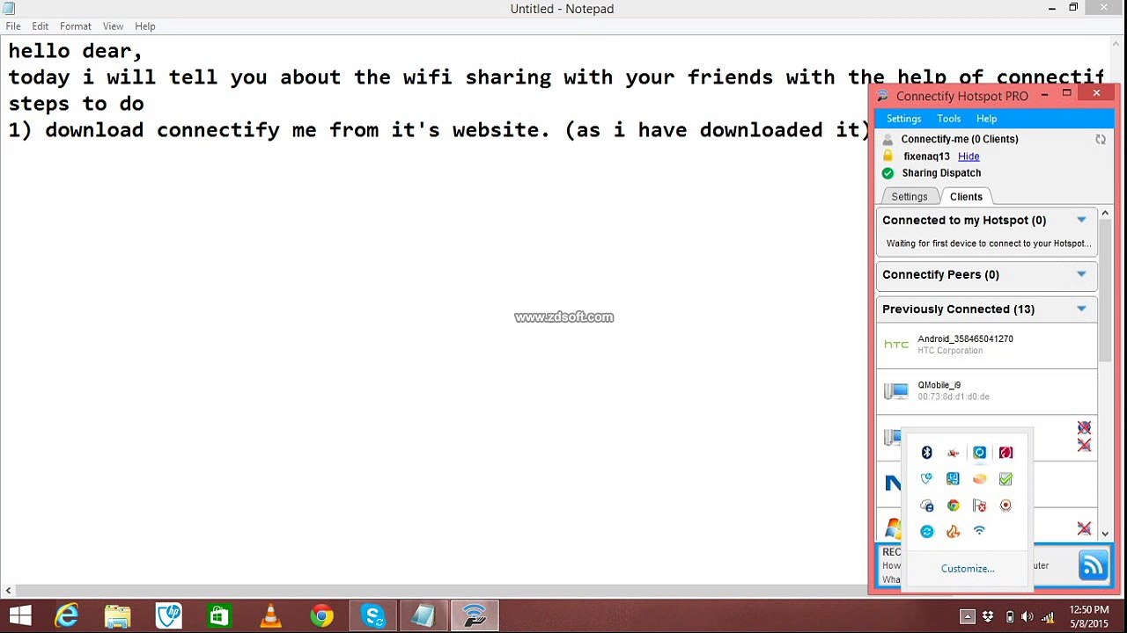Open the Help menu in Notepad
1127x633 pixels.
tap(145, 26)
